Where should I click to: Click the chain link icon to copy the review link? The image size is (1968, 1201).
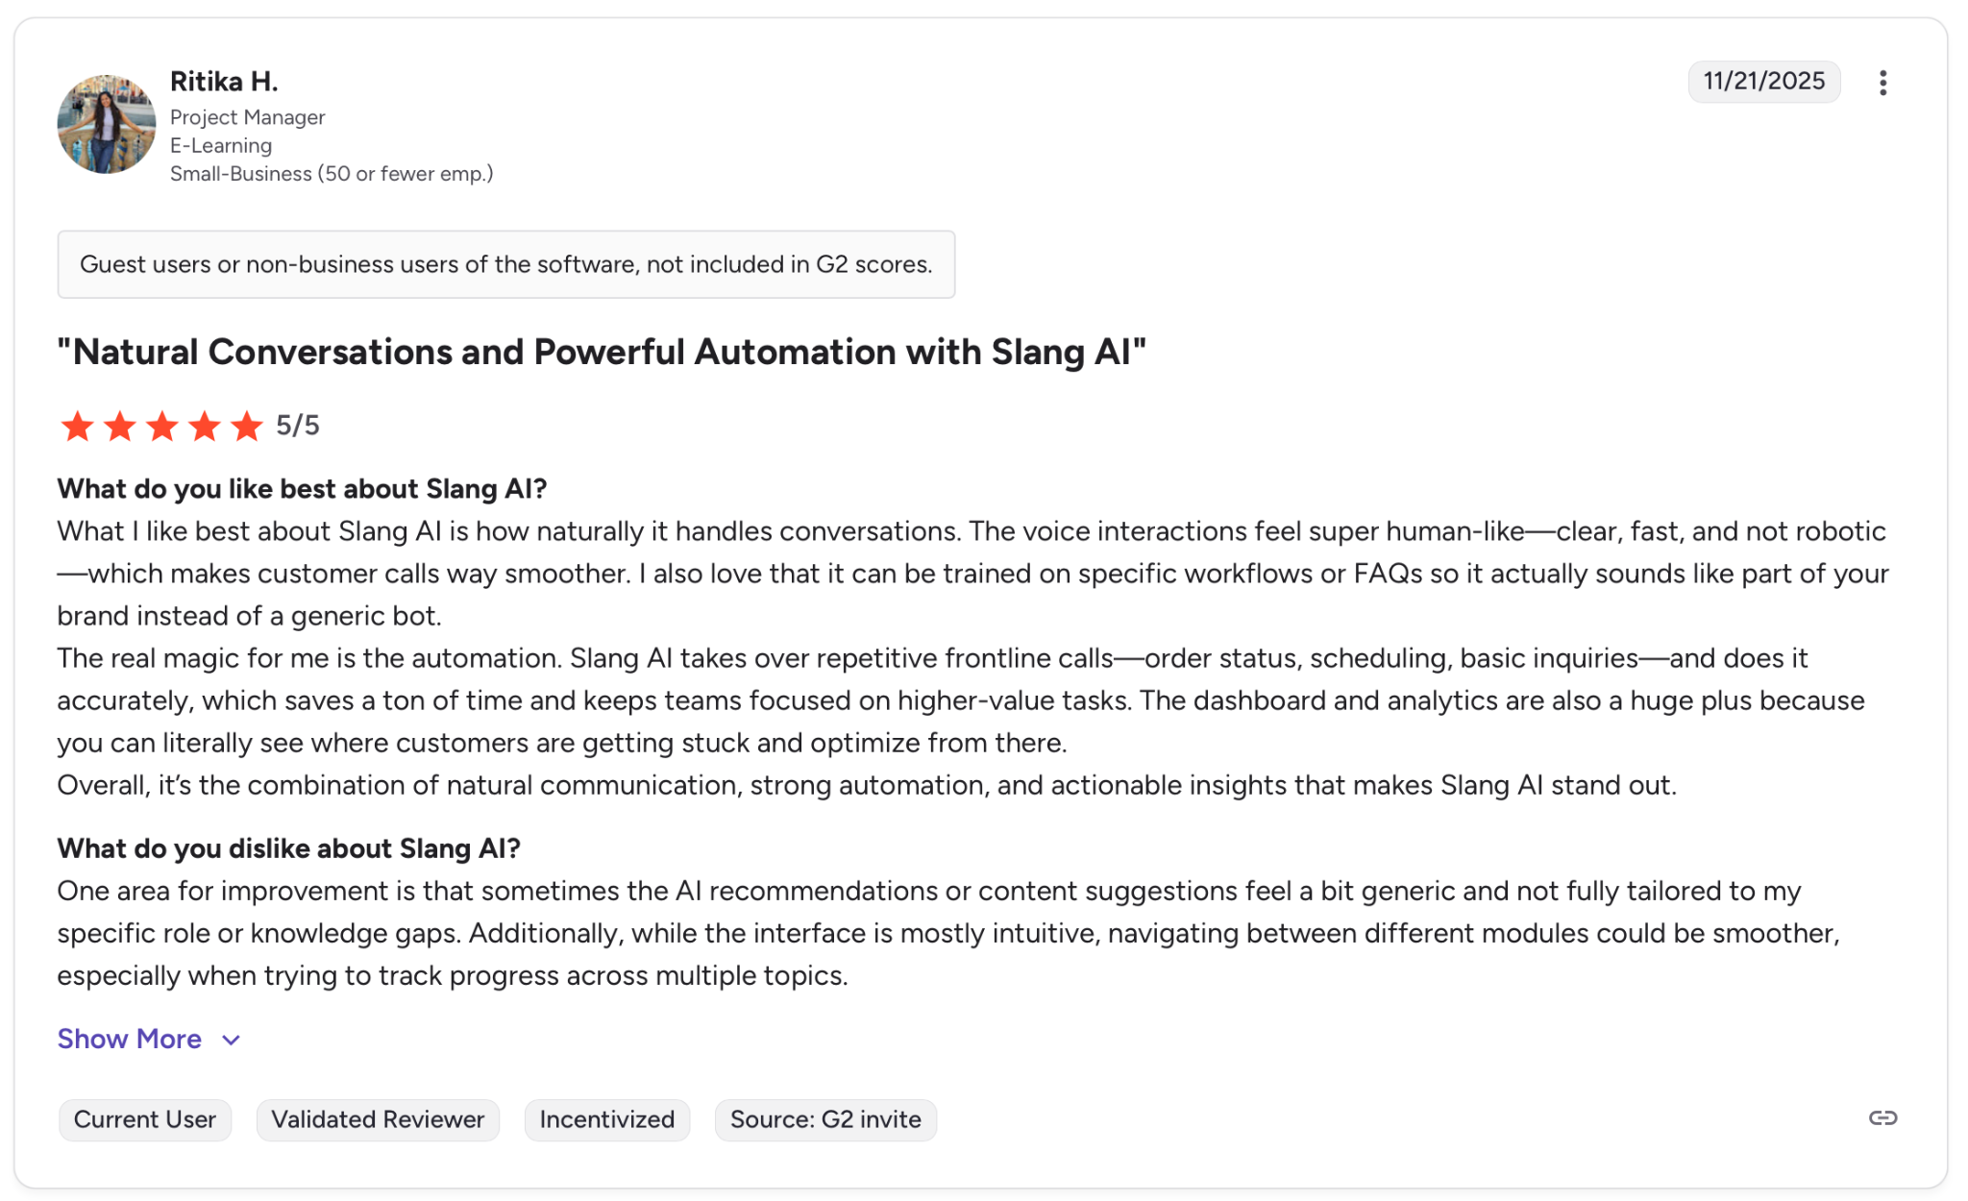[x=1882, y=1117]
